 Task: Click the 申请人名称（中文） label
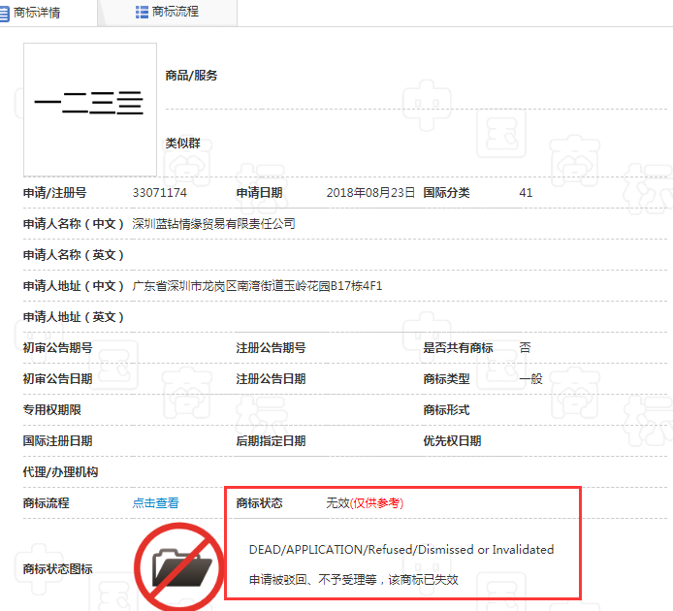tap(73, 224)
